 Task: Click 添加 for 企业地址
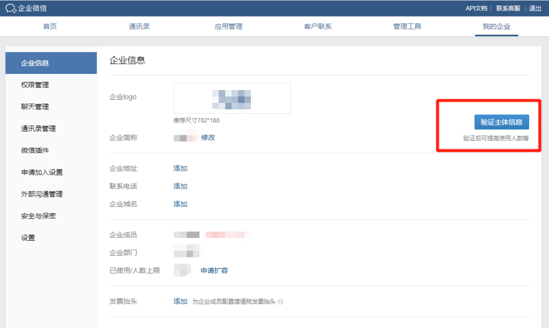pyautogui.click(x=180, y=168)
